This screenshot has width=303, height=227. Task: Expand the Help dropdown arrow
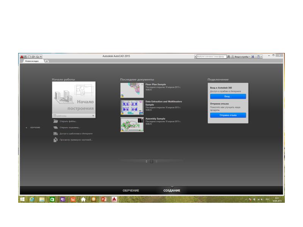coord(261,56)
